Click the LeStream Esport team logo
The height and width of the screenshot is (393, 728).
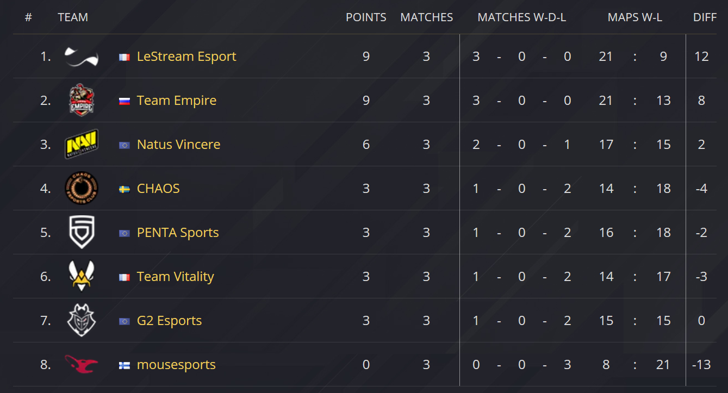(x=81, y=57)
